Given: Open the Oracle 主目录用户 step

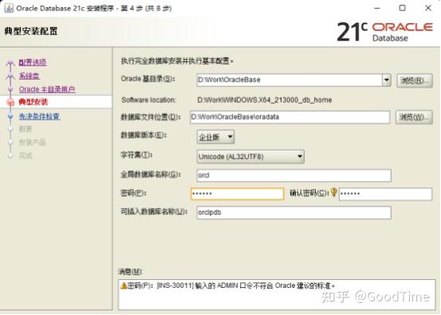Looking at the screenshot, I should (x=47, y=89).
